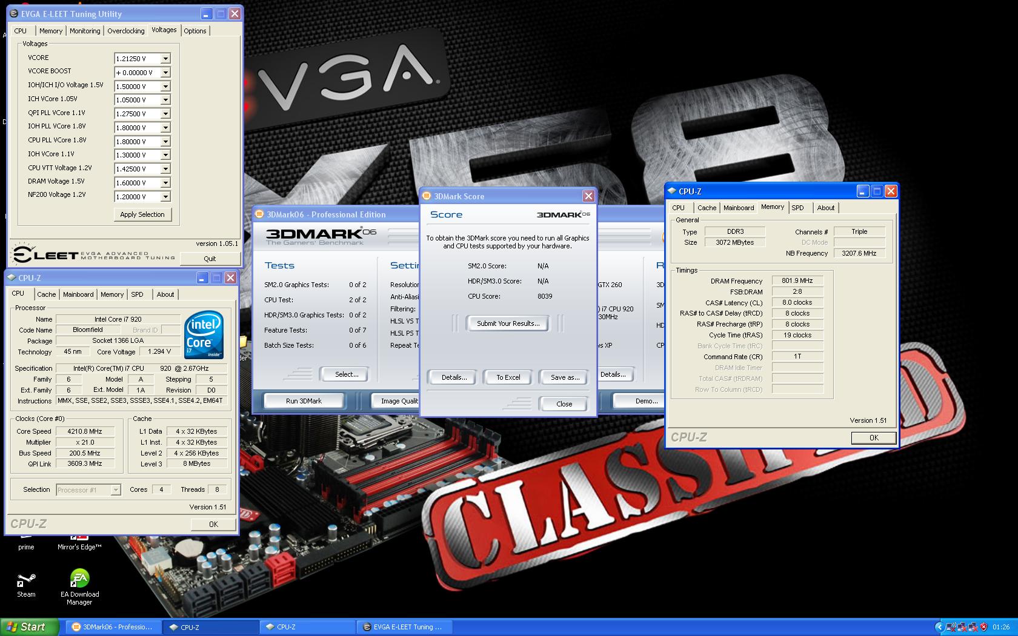
Task: Open the VCORE voltage dropdown
Action: [x=165, y=59]
